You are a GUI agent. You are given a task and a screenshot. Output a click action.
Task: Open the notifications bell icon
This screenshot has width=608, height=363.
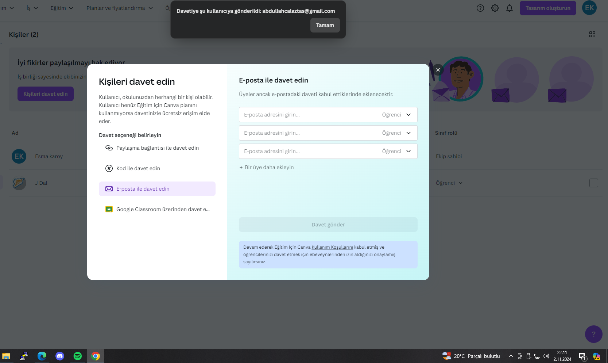[510, 8]
